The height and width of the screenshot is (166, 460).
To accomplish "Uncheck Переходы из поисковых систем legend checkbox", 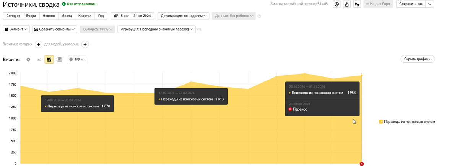I will (x=381, y=122).
